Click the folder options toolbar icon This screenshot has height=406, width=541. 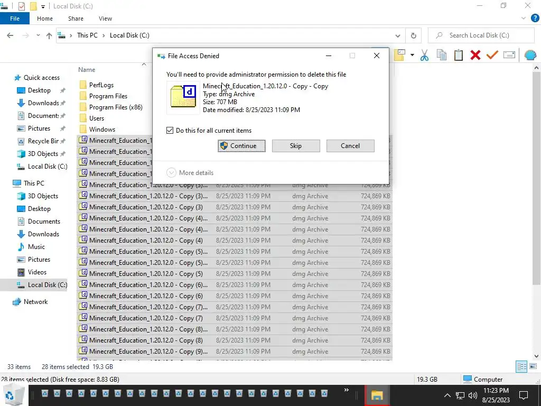tap(399, 55)
